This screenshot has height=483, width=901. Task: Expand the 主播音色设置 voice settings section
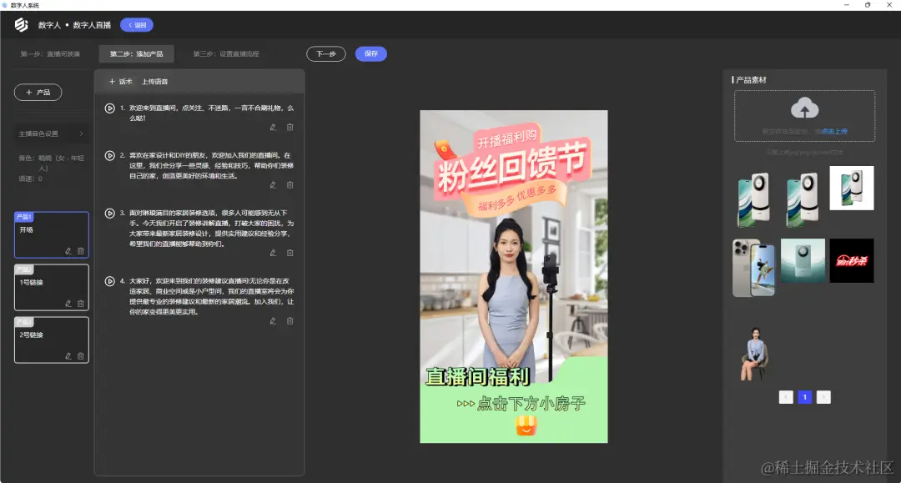[x=51, y=133]
